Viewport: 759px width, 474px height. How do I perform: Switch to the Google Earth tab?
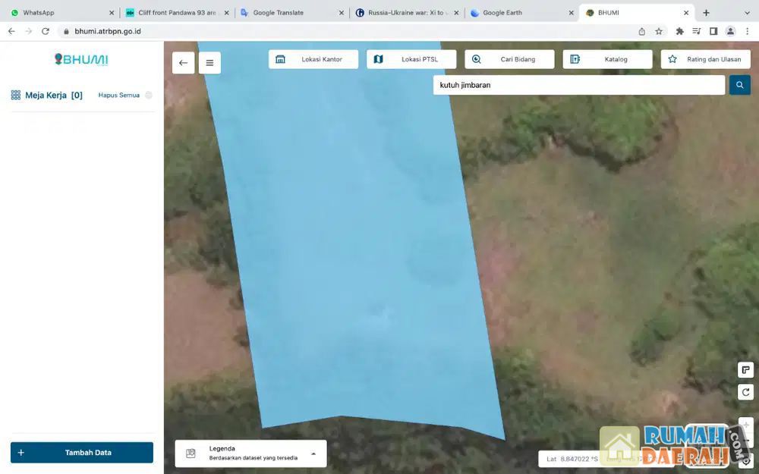520,13
